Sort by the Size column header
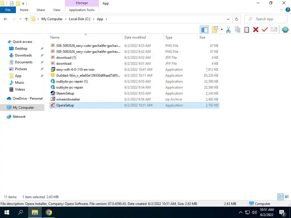The width and height of the screenshot is (291, 218). click(209, 37)
